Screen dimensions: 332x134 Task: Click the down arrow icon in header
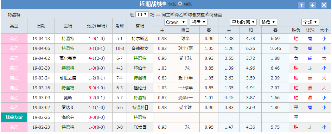(x=313, y=5)
